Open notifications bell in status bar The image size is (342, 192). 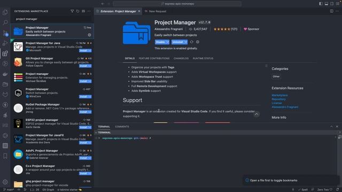pyautogui.click(x=337, y=190)
